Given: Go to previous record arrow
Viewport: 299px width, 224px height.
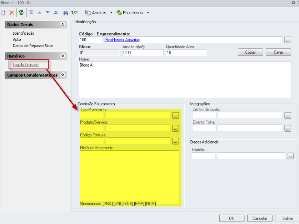Looking at the screenshot, I should click(x=39, y=13).
